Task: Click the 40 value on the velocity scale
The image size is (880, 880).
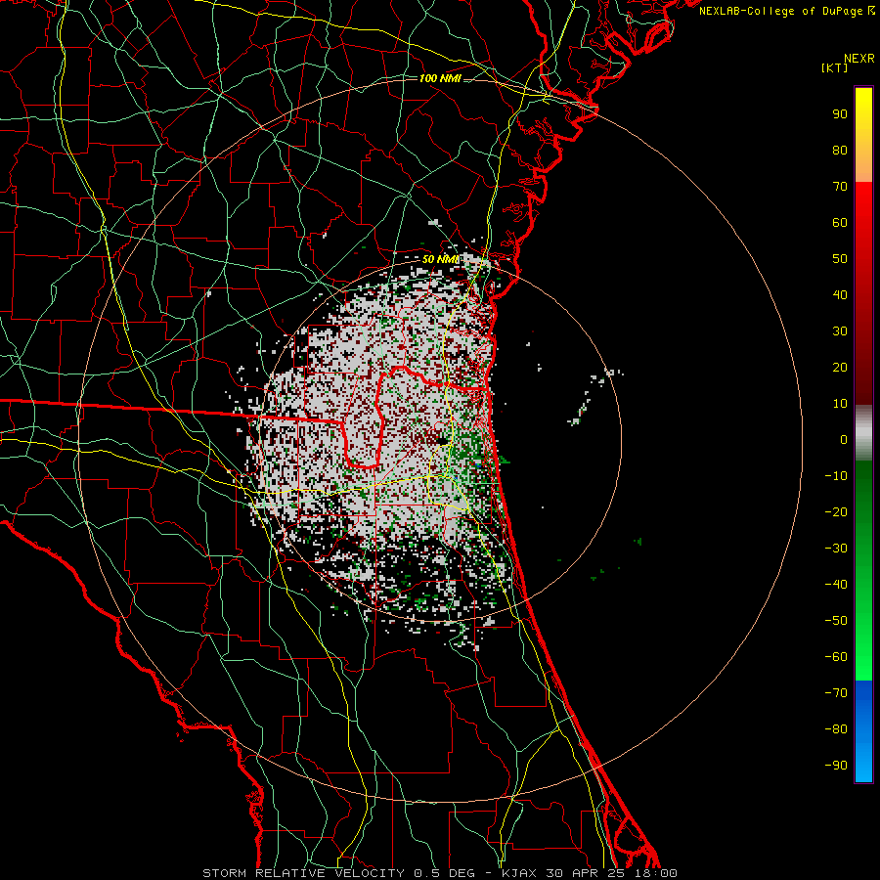Action: (x=840, y=295)
